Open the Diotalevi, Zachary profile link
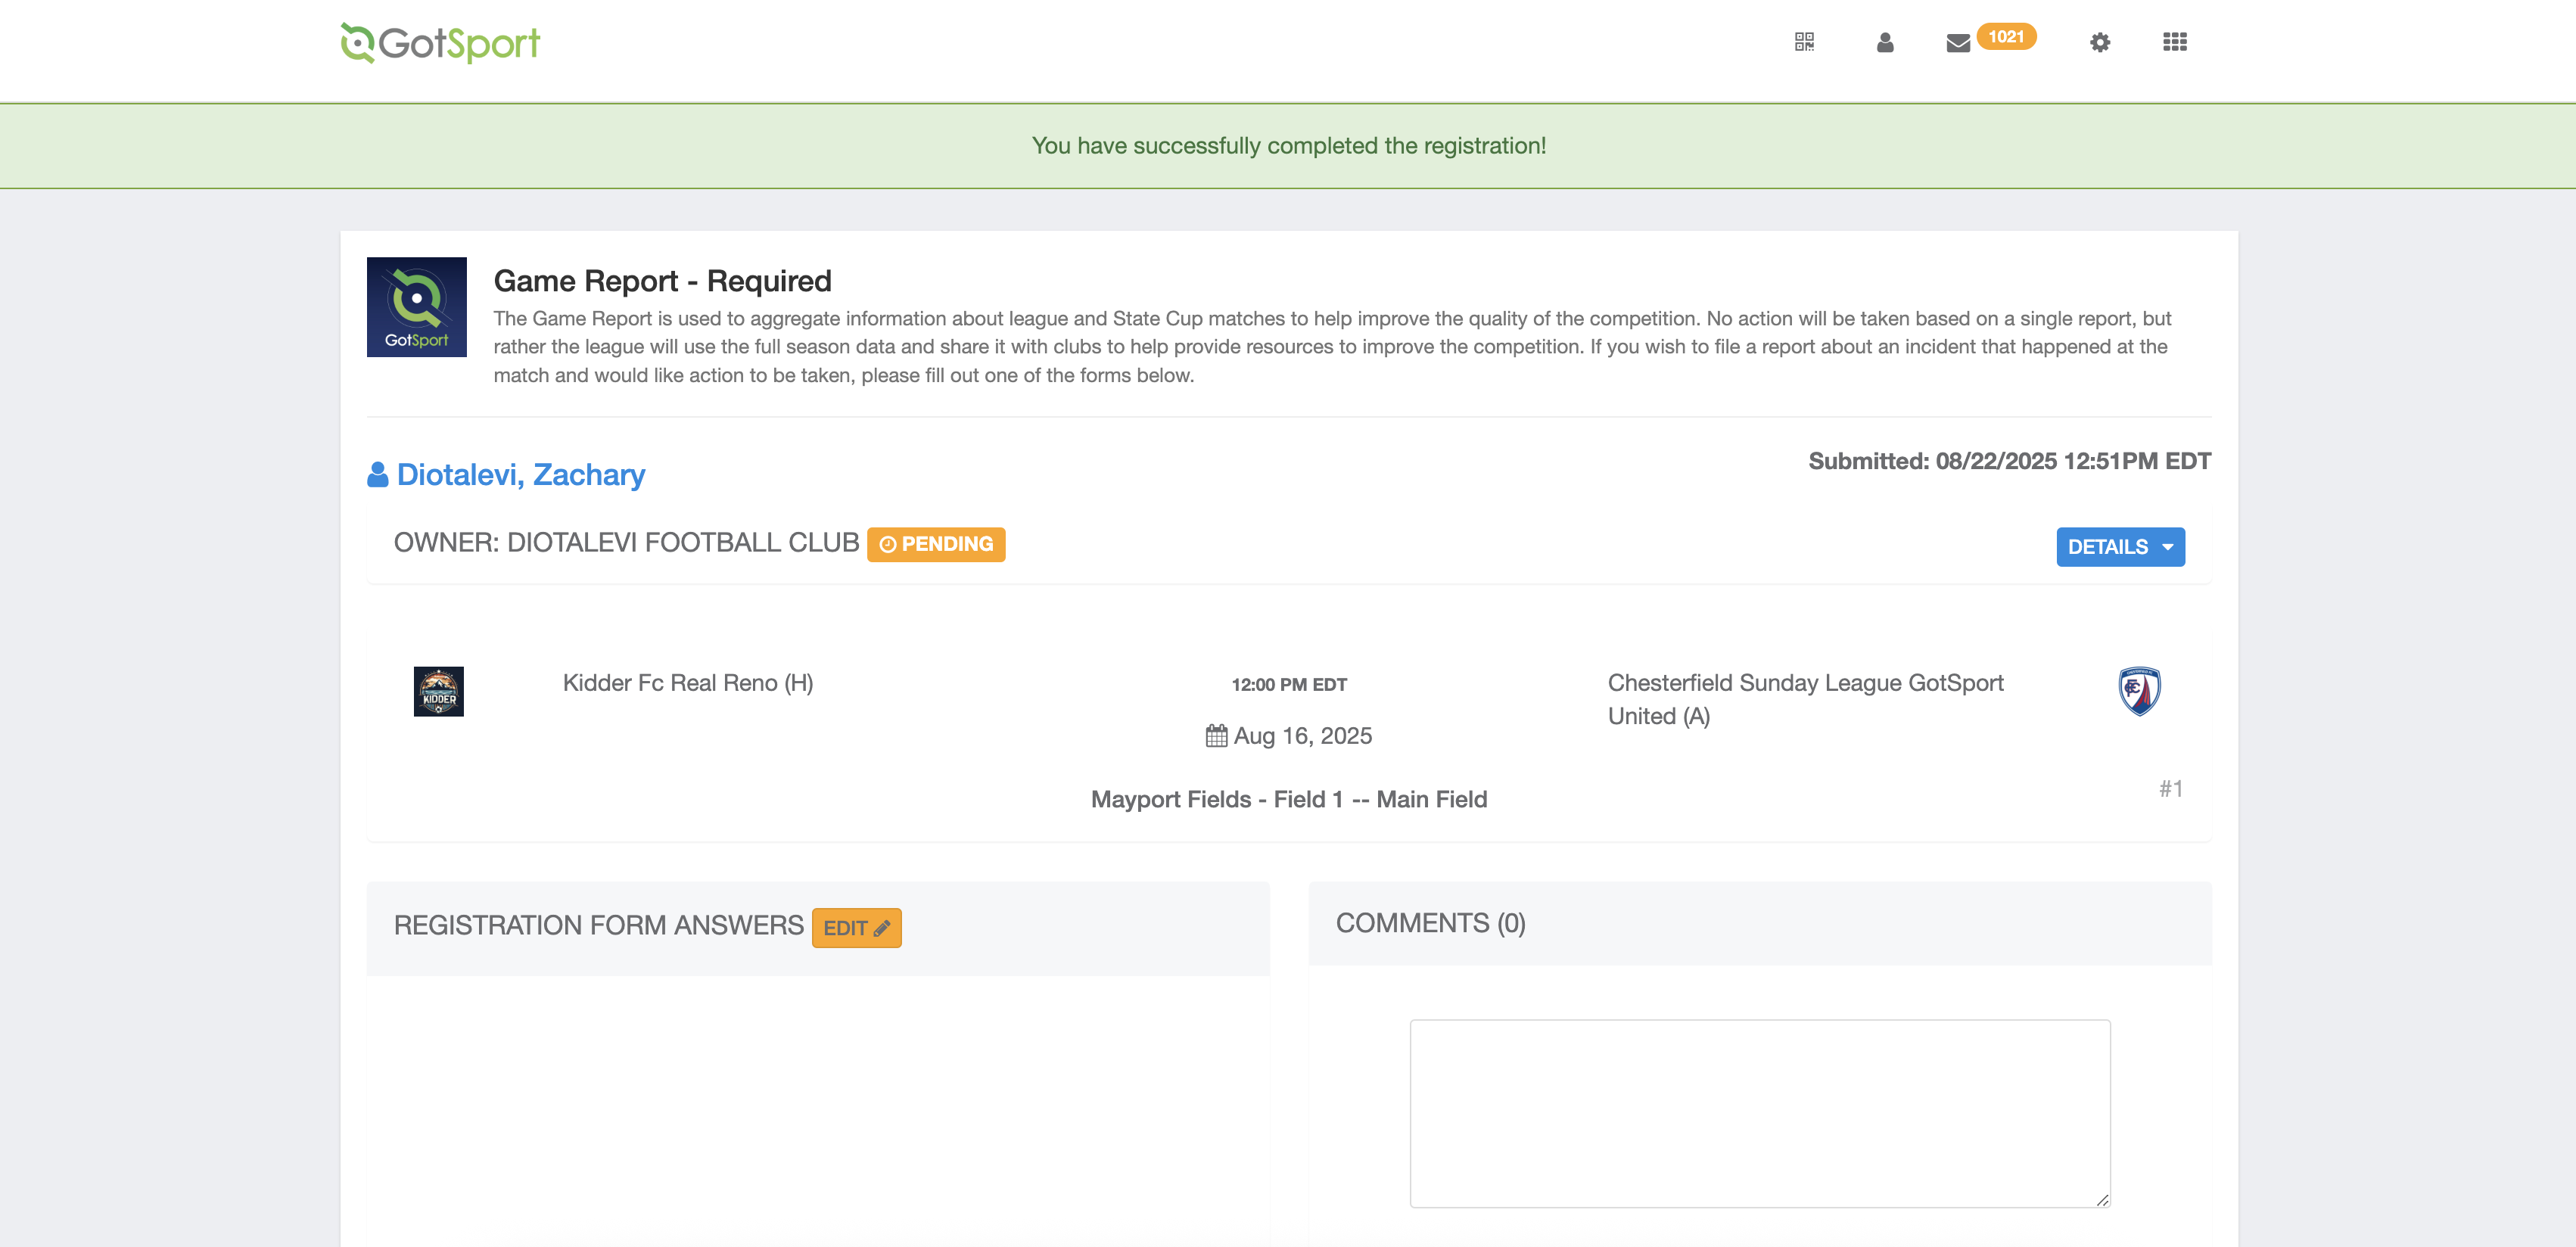This screenshot has height=1247, width=2576. (x=520, y=474)
